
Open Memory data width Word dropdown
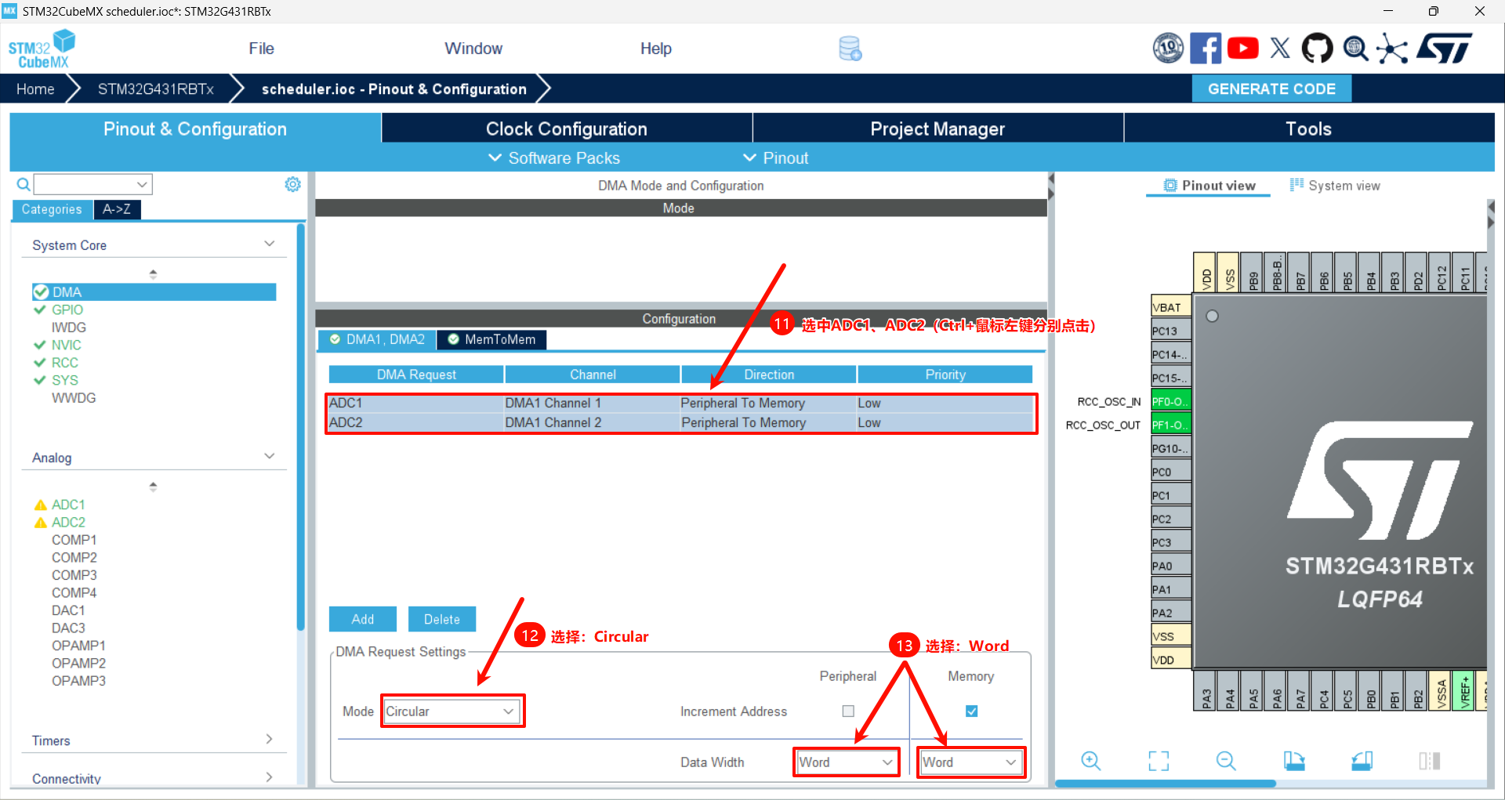tap(970, 762)
